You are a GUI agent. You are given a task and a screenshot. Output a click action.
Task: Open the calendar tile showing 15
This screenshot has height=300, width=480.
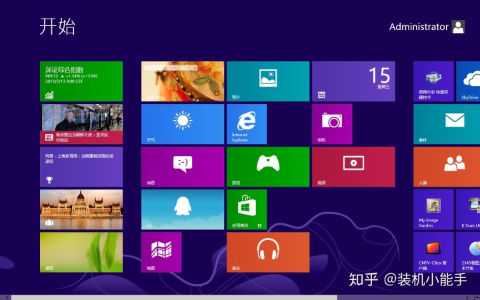pyautogui.click(x=353, y=81)
